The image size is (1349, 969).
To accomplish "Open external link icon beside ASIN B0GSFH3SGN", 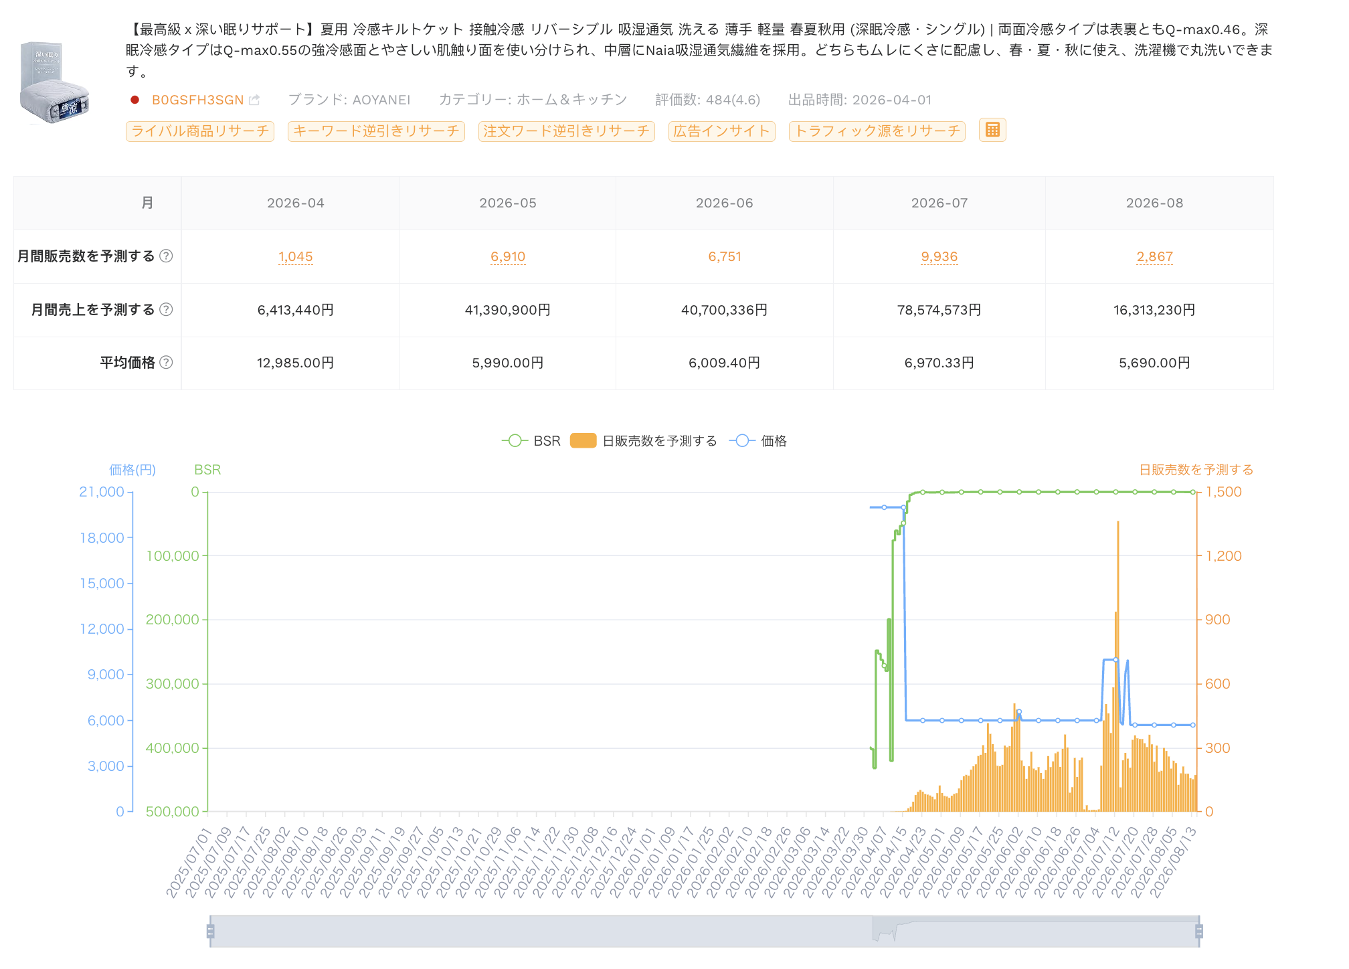I will (x=254, y=100).
